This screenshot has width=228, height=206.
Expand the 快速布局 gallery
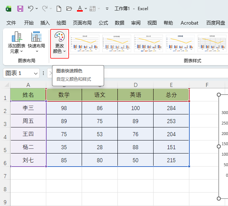pos(36,42)
